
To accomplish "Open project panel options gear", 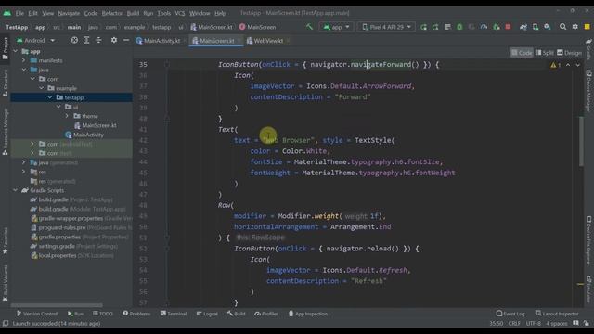I will [113, 40].
